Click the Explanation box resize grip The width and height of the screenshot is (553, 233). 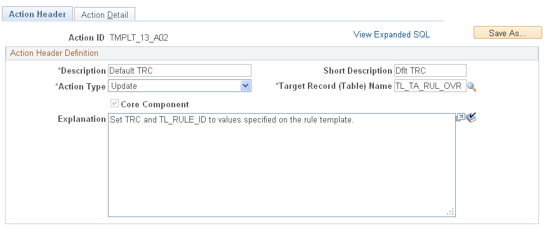[450, 212]
